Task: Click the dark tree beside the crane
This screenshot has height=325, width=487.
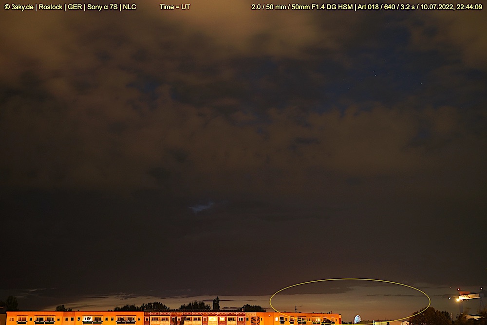Action: point(430,316)
